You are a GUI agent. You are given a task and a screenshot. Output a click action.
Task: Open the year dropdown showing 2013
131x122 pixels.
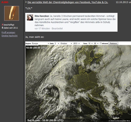point(76,43)
